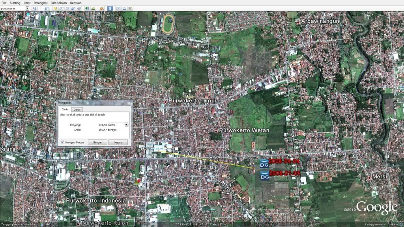Open the Tambahkan menu
The image size is (404, 227).
point(59,3)
